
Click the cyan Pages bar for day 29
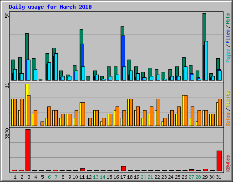(x=206, y=61)
